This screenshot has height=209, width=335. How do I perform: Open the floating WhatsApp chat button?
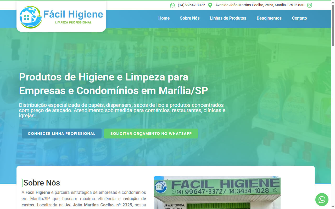click(x=322, y=200)
